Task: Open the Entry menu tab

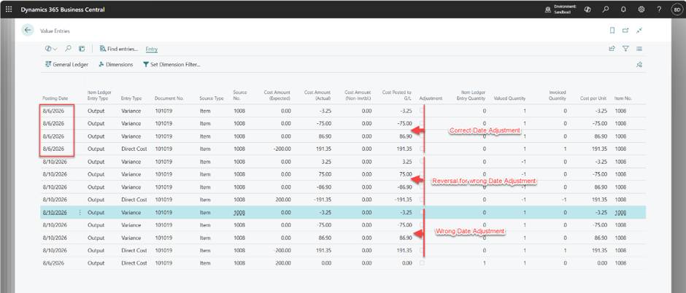Action: (152, 50)
